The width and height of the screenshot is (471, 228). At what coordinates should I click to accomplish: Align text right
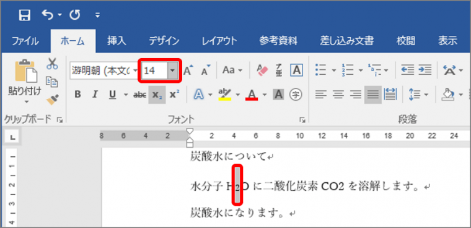(x=356, y=95)
